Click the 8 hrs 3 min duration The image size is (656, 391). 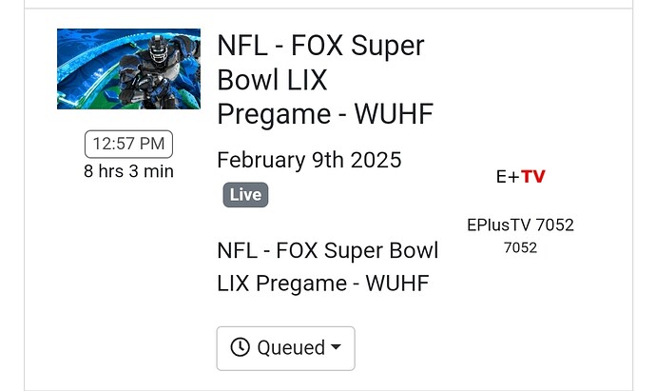pos(128,172)
